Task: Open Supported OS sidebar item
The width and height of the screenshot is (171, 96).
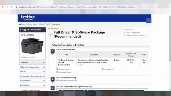Action: 32,81
